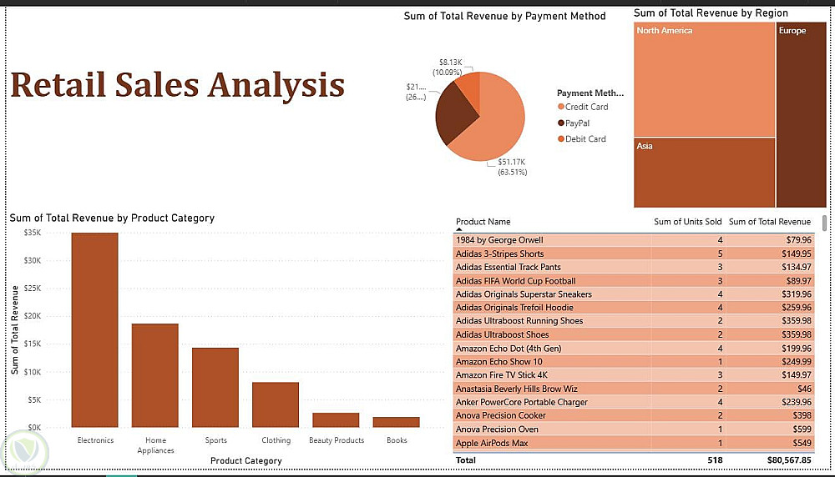Click the table's vertical scrollbar thumb
The height and width of the screenshot is (477, 835).
824,223
